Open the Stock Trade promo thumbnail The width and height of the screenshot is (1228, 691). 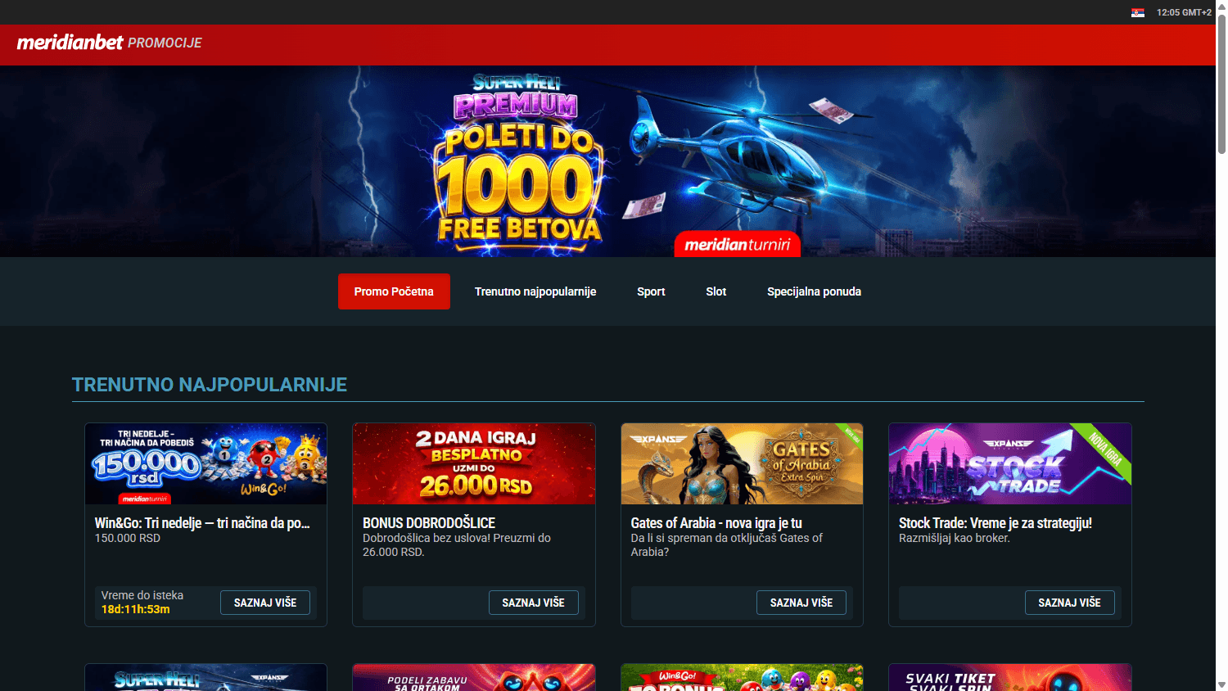(1010, 463)
